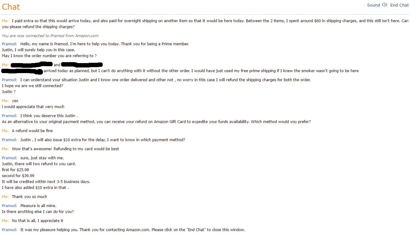Select the Chat page title

pos(11,7)
